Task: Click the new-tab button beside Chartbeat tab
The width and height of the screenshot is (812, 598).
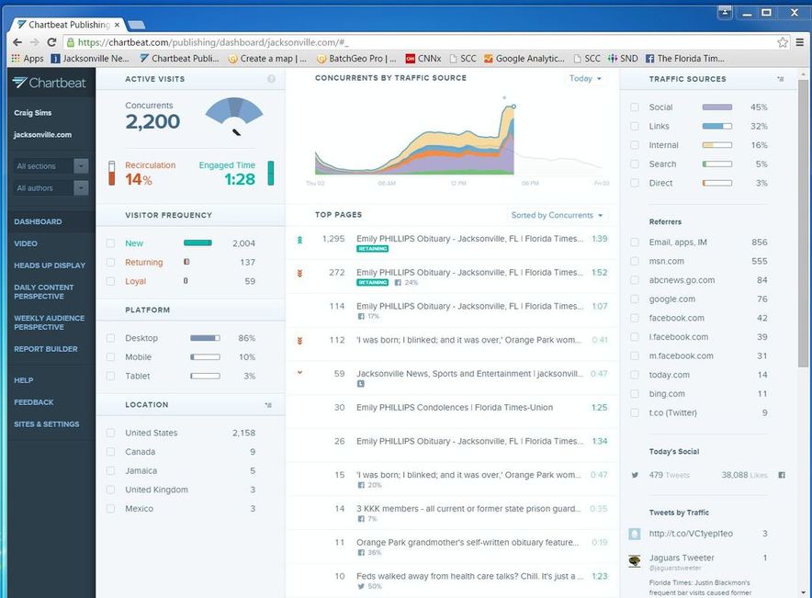Action: click(136, 24)
